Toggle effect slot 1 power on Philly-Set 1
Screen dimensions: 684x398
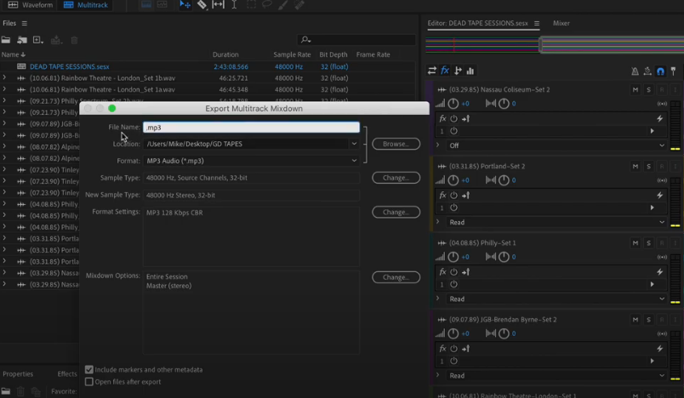tap(453, 284)
